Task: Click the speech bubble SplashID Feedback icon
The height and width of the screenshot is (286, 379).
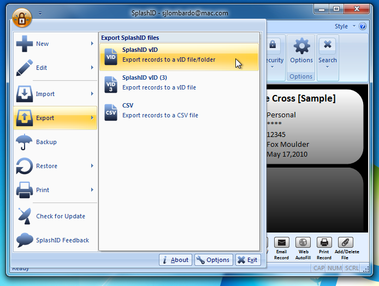Action: pyautogui.click(x=25, y=240)
